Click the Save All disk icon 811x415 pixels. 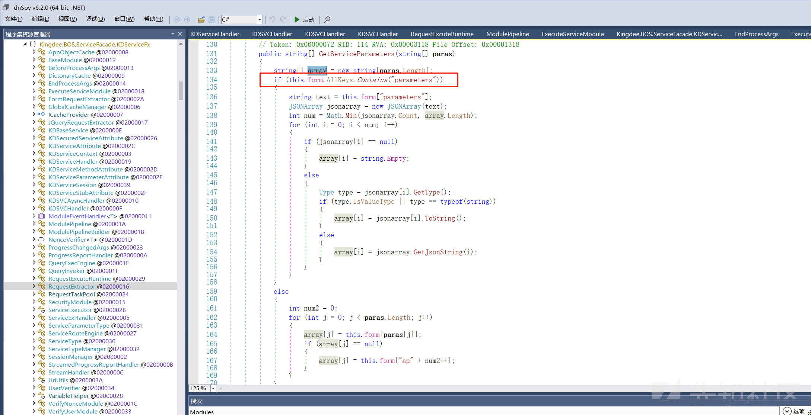(212, 19)
